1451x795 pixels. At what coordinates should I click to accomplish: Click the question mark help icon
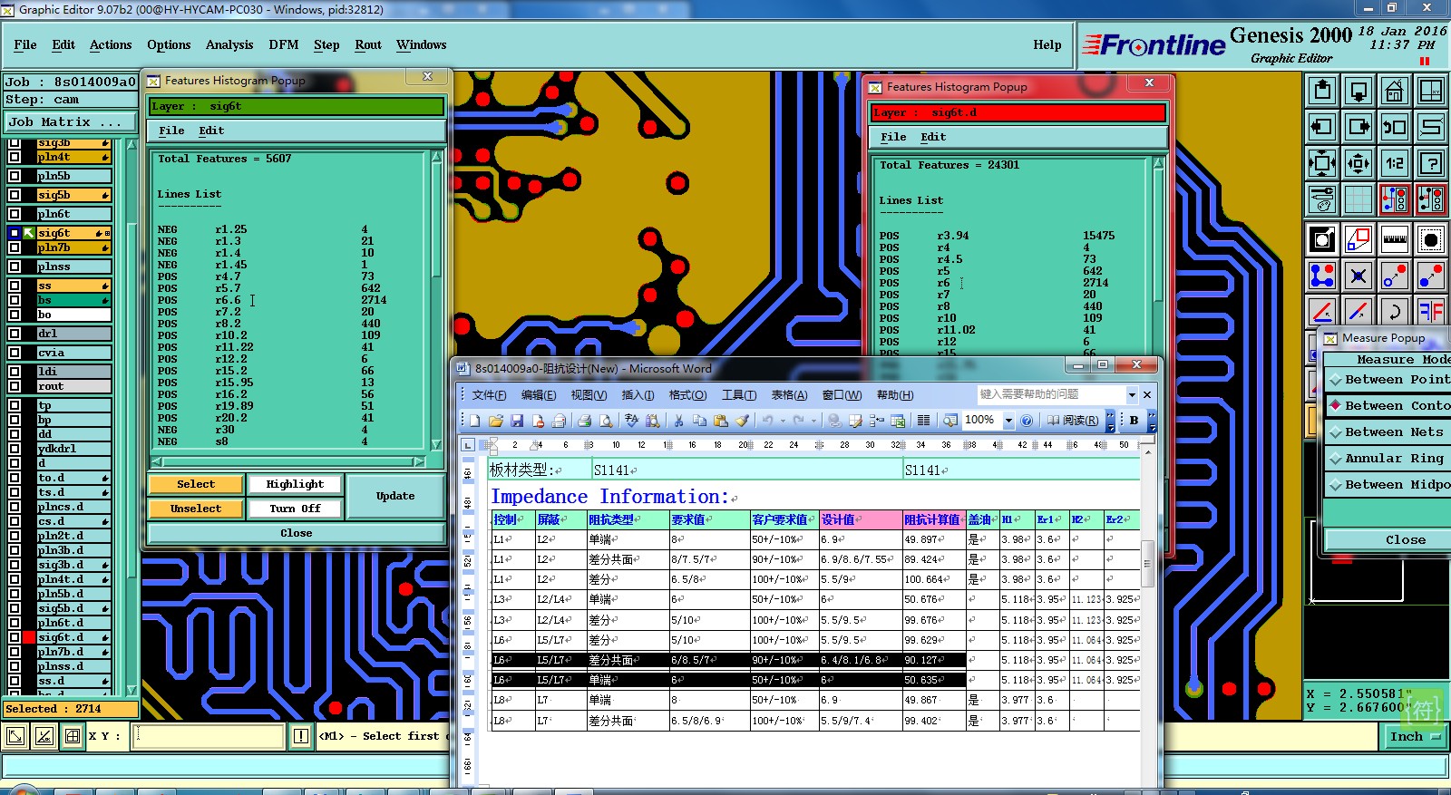pos(1431,163)
